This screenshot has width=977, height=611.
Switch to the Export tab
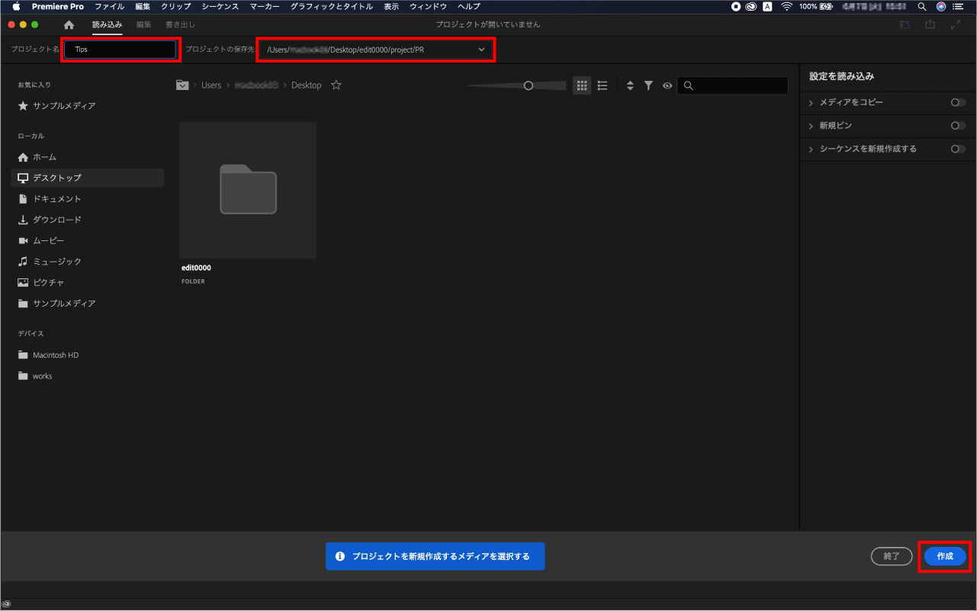click(x=180, y=24)
